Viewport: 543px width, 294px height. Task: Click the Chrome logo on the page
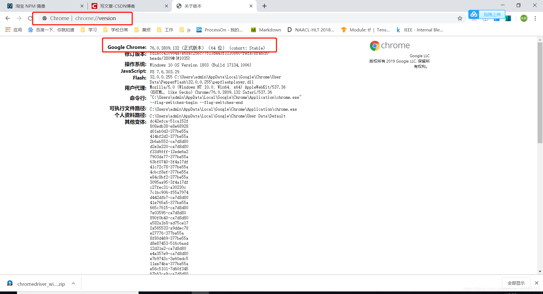click(x=390, y=46)
